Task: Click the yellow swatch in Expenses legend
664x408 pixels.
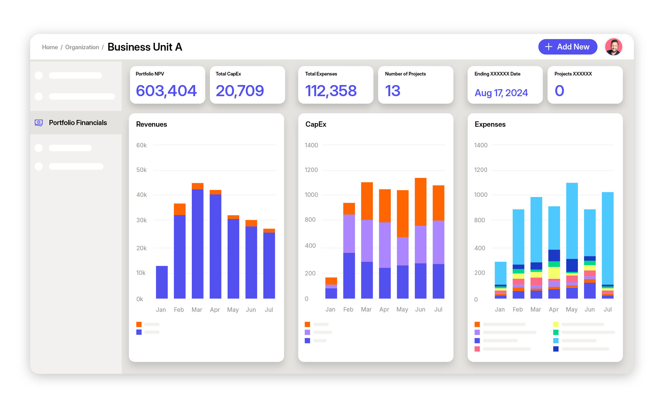Action: point(556,324)
